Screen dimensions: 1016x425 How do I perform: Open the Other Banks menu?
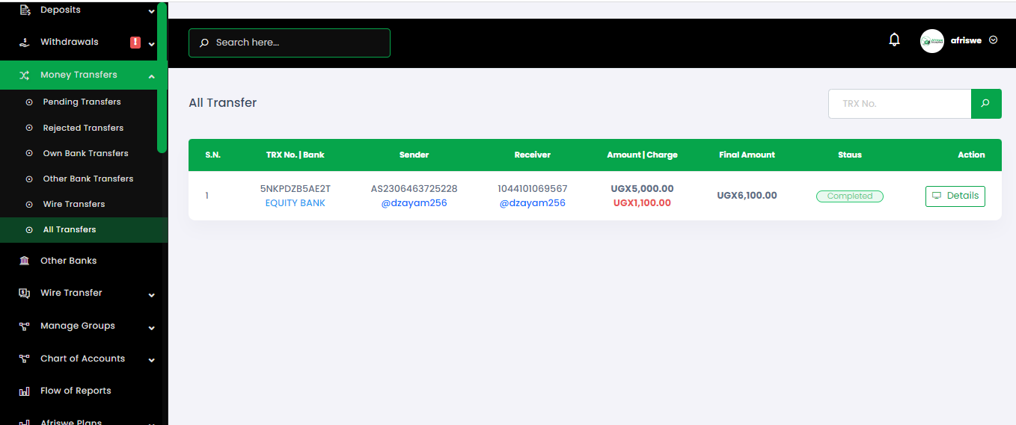coord(68,261)
